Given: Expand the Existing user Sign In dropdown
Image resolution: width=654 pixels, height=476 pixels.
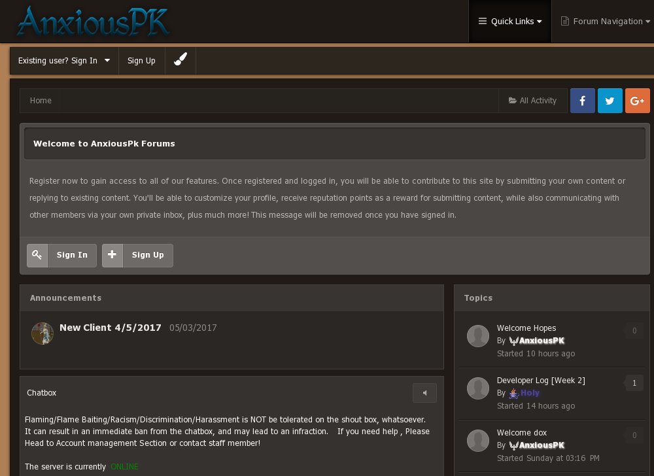Looking at the screenshot, I should click(64, 60).
